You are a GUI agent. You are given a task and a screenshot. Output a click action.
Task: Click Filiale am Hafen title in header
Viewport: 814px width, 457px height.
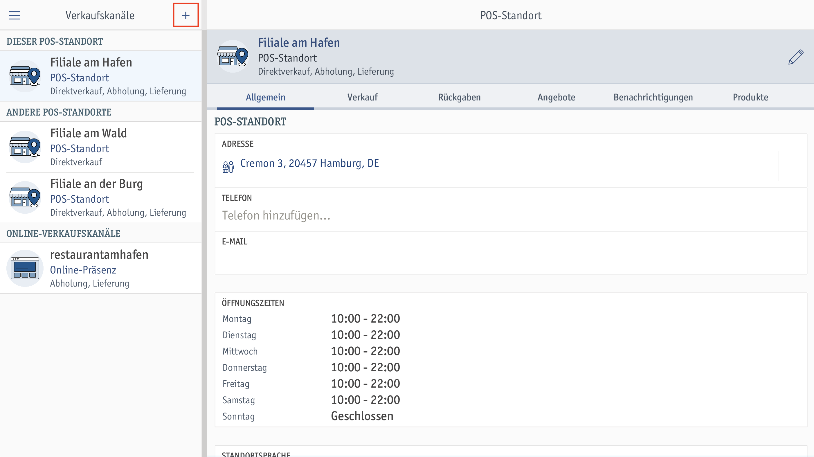point(299,43)
